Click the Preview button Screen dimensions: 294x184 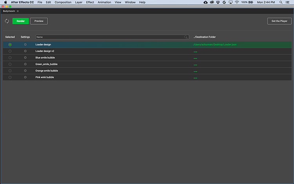coord(39,21)
